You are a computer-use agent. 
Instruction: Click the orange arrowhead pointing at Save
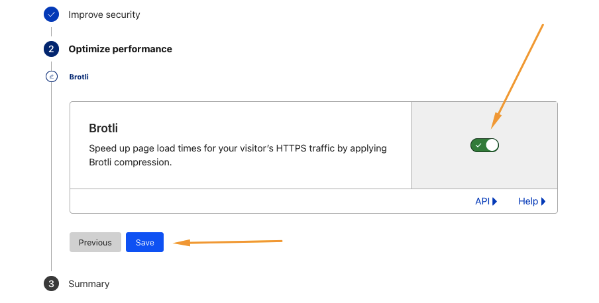click(179, 243)
